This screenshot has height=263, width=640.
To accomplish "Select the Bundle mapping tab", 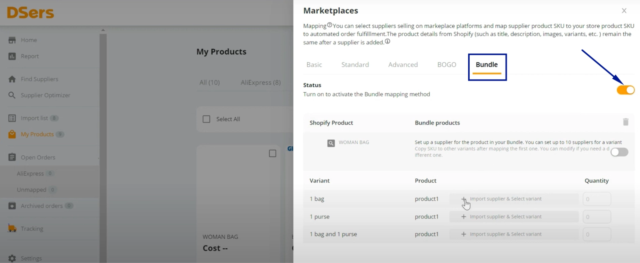I will tap(487, 65).
